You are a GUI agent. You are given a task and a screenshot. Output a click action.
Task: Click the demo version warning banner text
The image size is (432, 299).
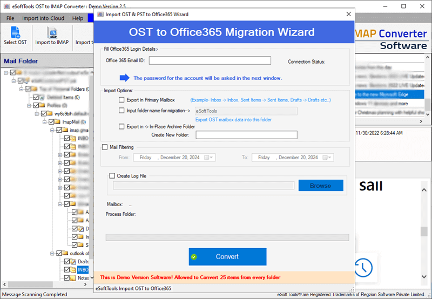point(190,277)
